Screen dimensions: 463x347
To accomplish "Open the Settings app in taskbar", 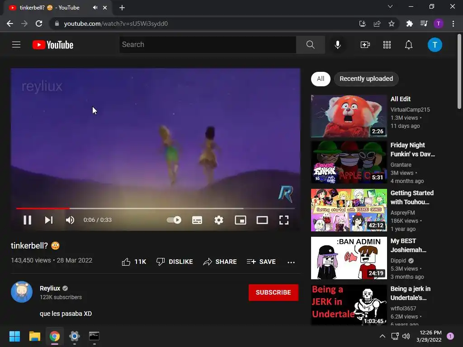I will click(75, 336).
